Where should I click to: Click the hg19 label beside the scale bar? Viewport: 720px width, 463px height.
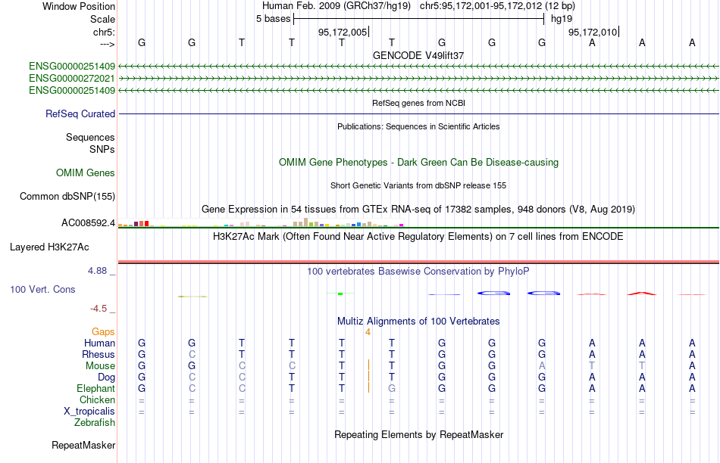(562, 19)
